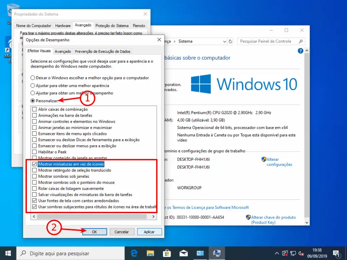Click the Cancelar button
The image size is (347, 260).
121,232
